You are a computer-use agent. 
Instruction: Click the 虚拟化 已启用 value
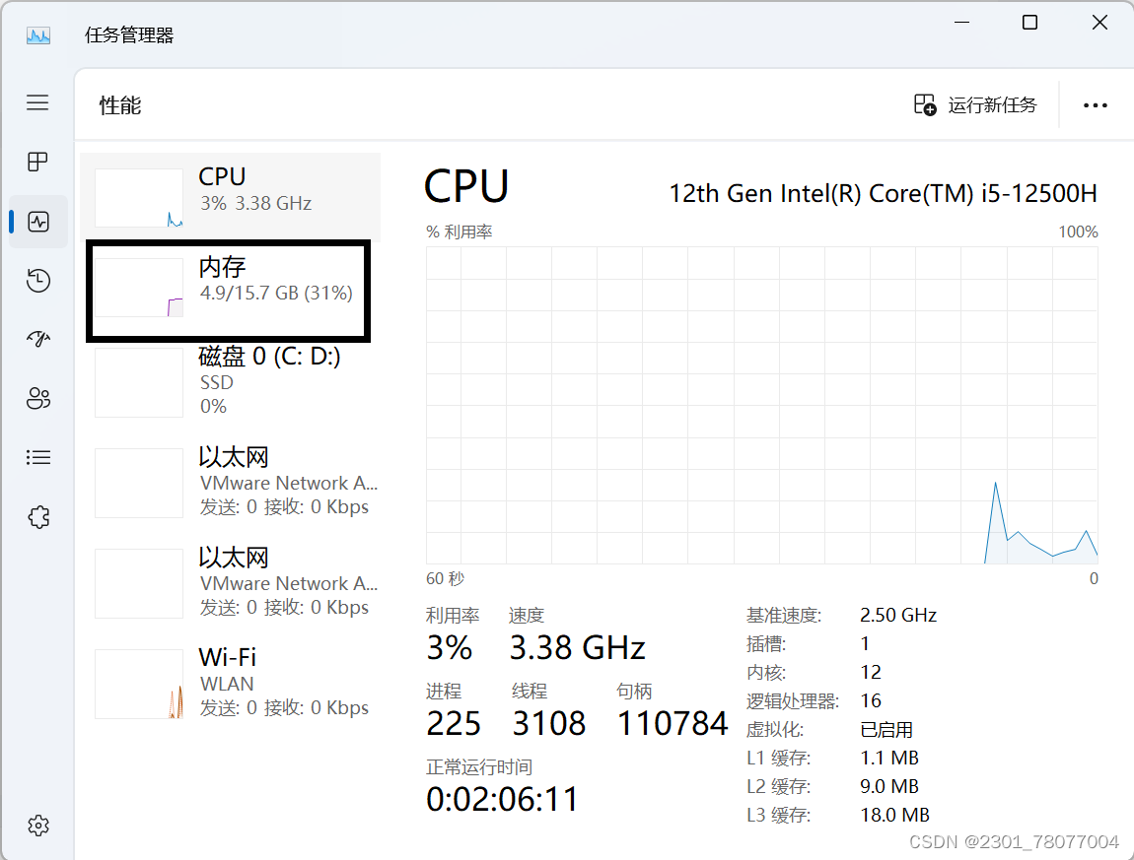coord(886,729)
